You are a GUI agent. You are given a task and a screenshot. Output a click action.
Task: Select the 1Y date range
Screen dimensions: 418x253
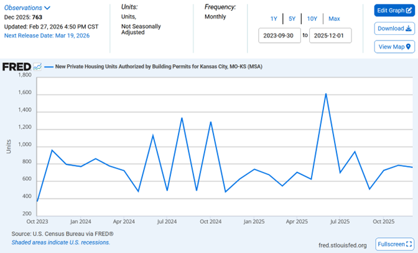[274, 19]
